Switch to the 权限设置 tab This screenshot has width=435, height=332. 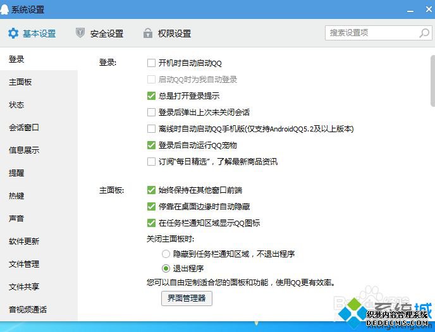coord(167,34)
